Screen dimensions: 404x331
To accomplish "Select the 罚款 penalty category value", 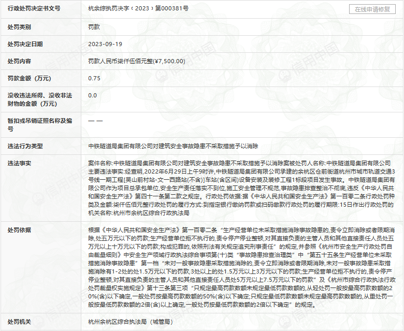I will point(94,26).
